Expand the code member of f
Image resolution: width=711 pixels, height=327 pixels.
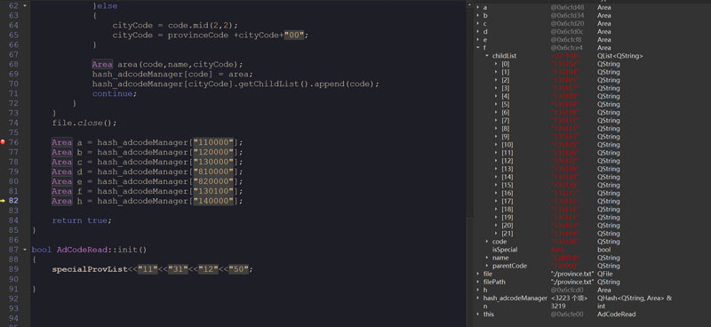(487, 242)
